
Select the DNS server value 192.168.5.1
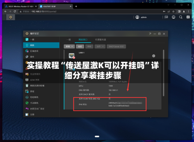click(x=113, y=90)
